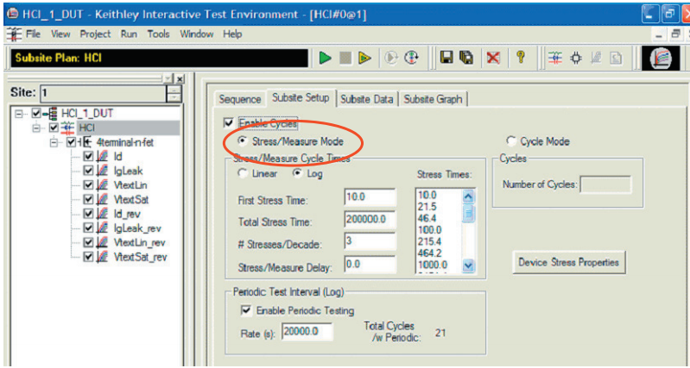Click the Save All stacked disks icon
This screenshot has height=368, width=690.
[466, 58]
